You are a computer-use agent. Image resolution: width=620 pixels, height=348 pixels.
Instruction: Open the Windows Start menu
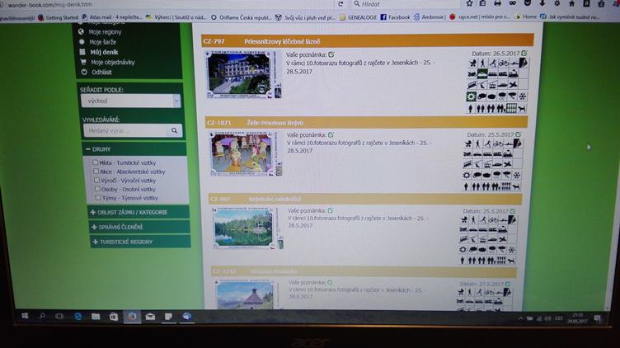tap(25, 316)
